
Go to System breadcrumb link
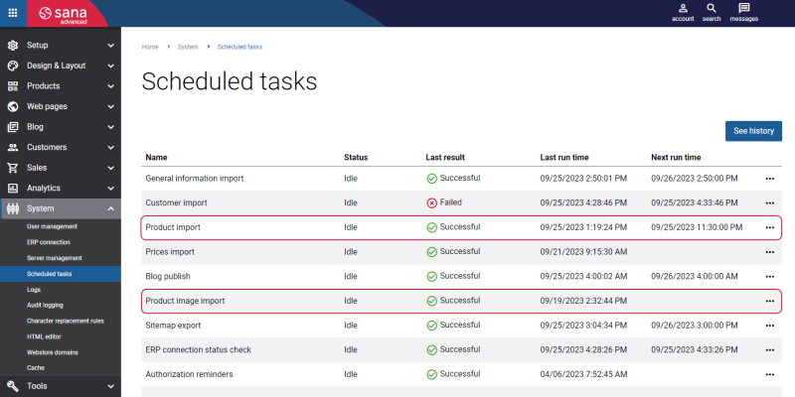tap(188, 47)
